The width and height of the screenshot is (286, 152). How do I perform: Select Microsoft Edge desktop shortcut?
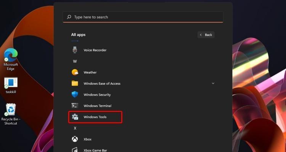[11, 59]
